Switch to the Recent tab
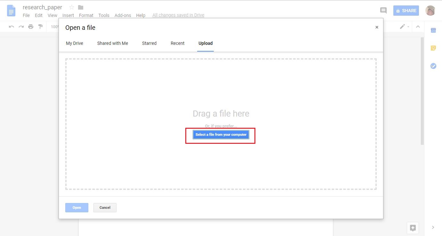Screen dimensions: 442x236 point(178,43)
